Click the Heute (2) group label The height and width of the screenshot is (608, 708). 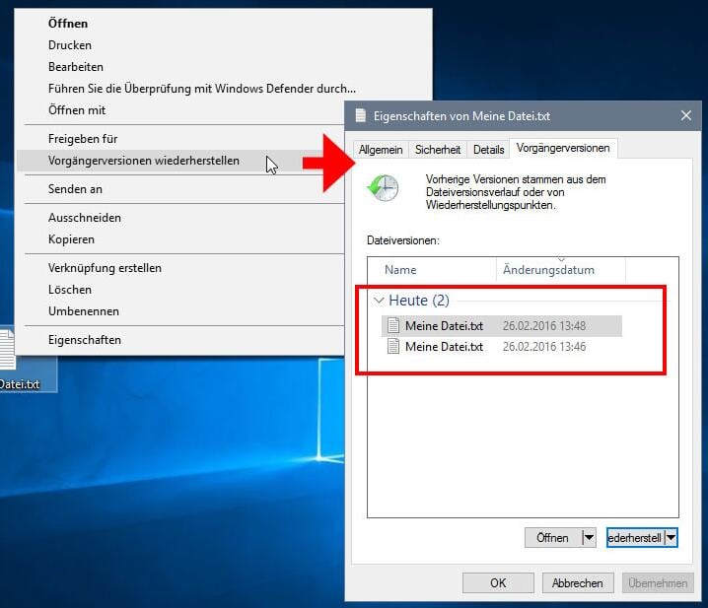coord(418,301)
